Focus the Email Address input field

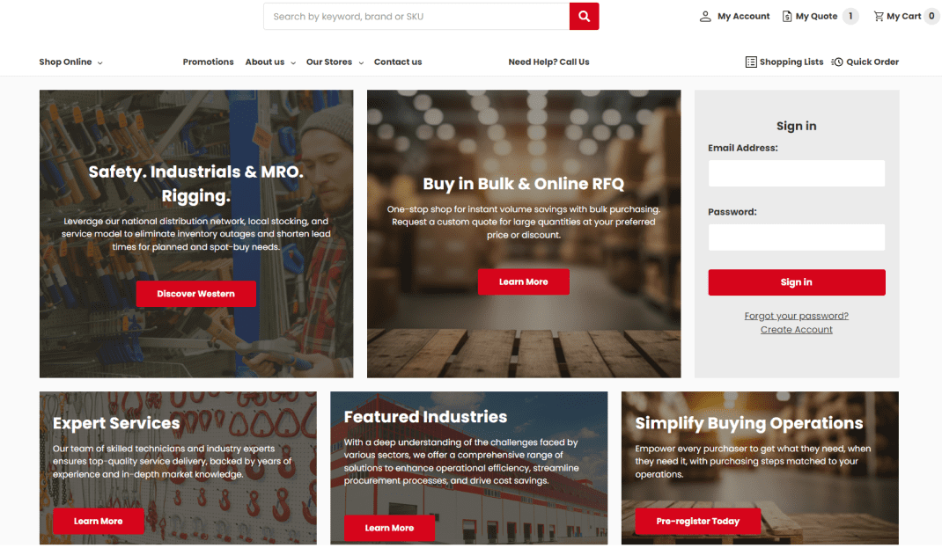(796, 173)
